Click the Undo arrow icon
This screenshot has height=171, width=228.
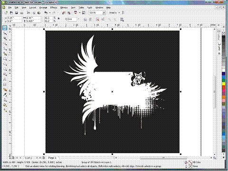46,13
